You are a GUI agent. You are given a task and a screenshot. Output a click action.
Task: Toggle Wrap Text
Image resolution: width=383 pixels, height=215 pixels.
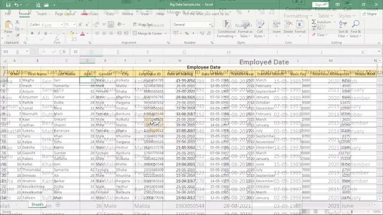click(143, 24)
